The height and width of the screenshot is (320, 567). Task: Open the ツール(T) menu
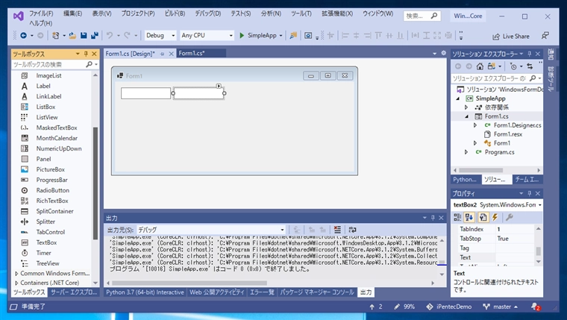(x=301, y=13)
